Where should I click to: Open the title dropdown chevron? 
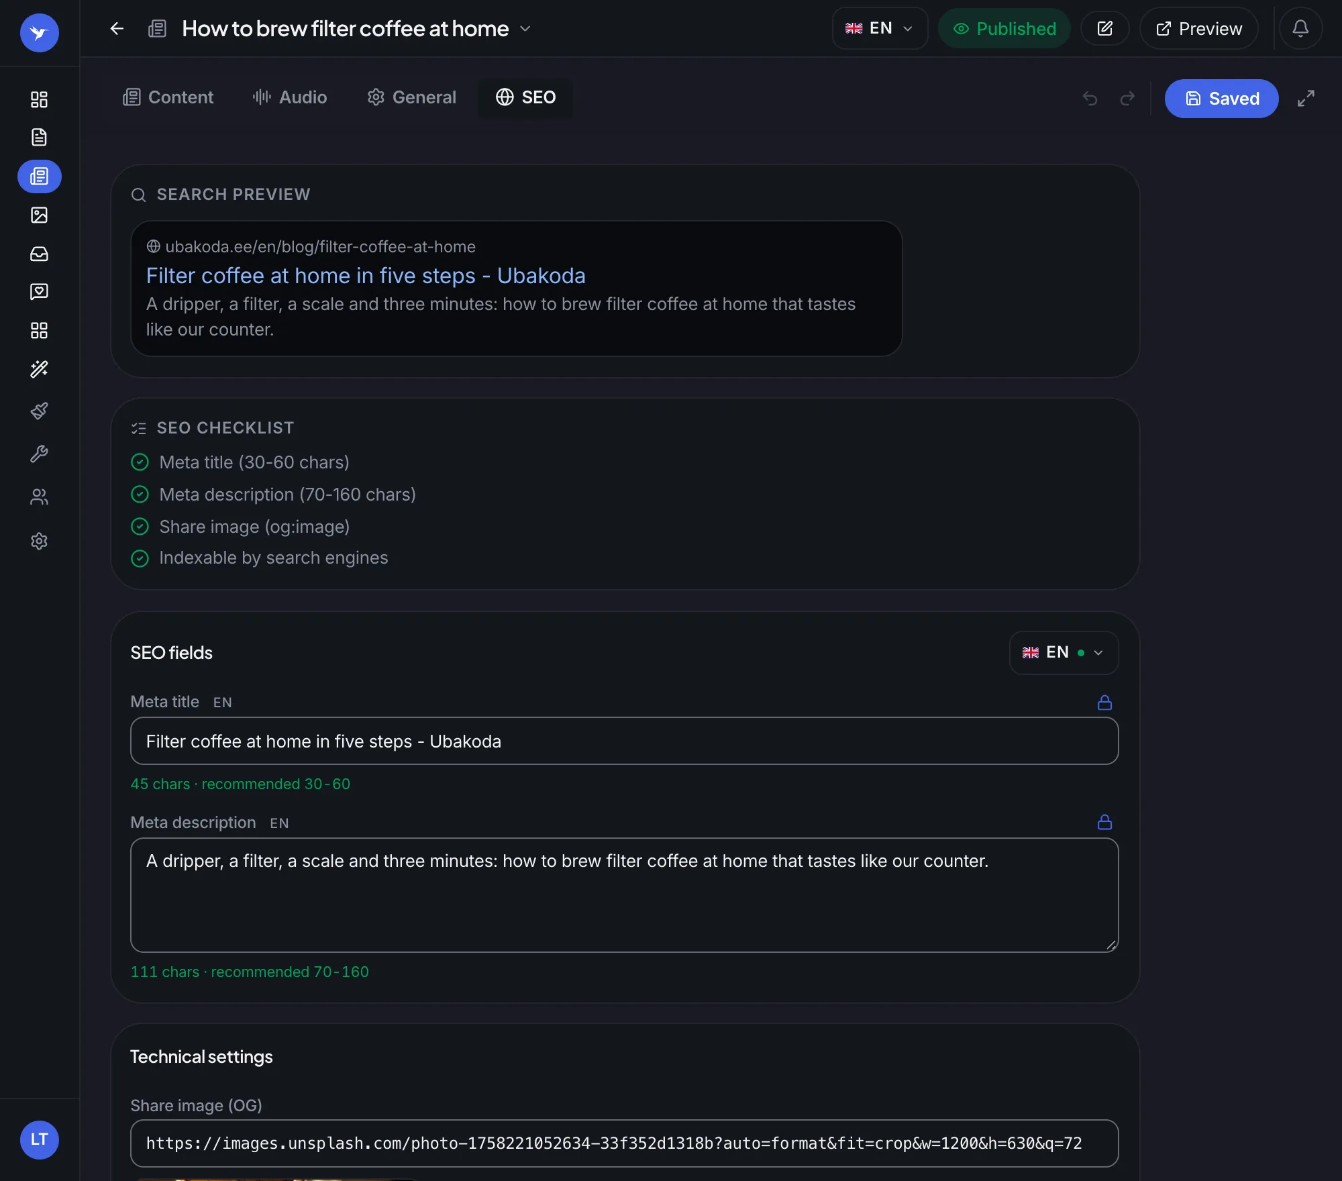(x=525, y=28)
